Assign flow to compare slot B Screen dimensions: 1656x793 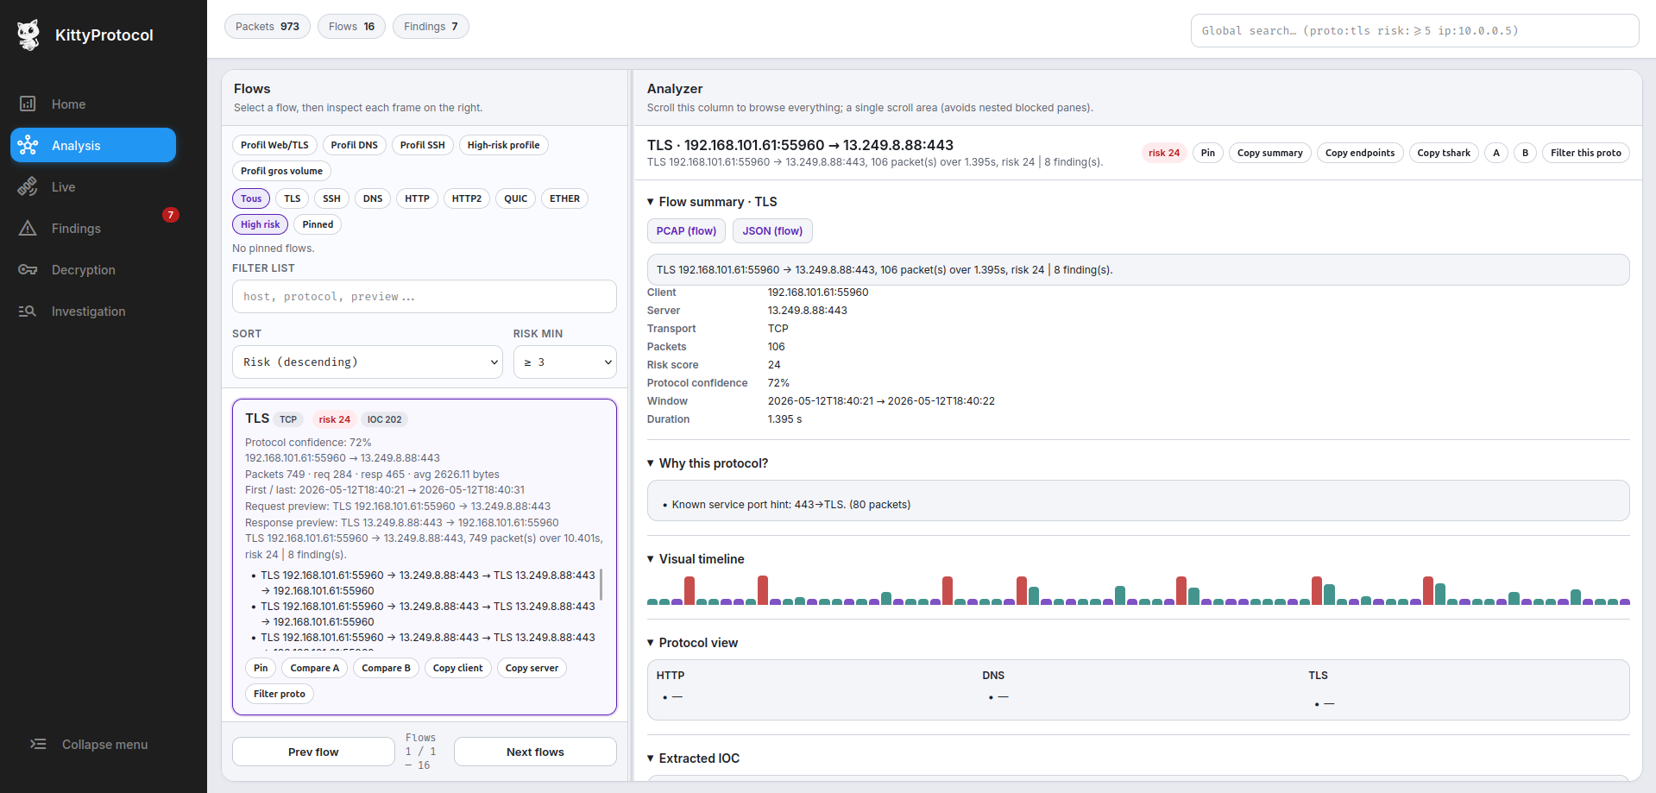[x=1525, y=153]
